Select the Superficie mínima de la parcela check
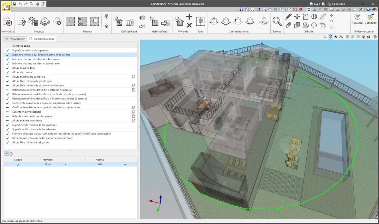The image size is (379, 224). [x=30, y=50]
